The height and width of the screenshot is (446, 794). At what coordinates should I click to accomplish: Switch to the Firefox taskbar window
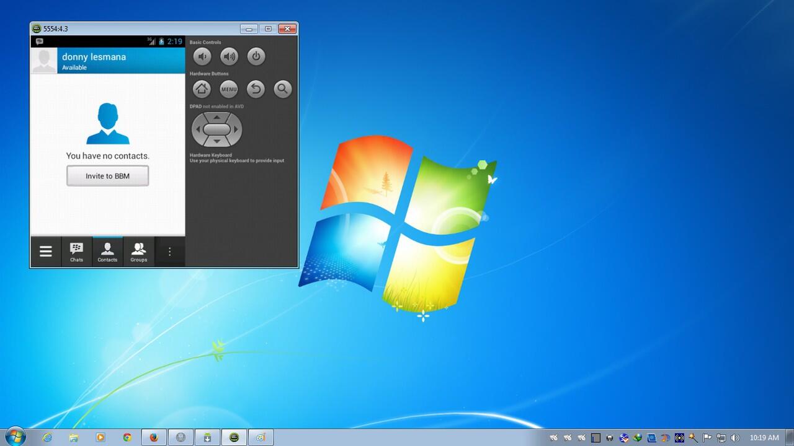tap(154, 437)
